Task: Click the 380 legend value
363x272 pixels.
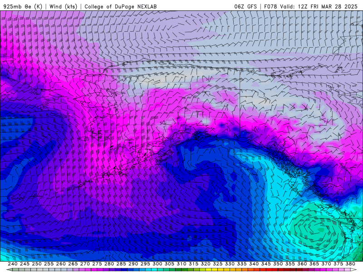Action: 350,264
